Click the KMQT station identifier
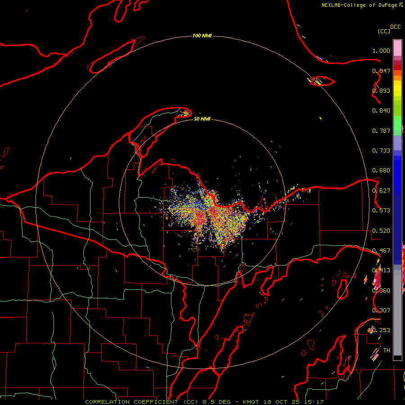Viewport: 405px width, 405px height. 251,402
